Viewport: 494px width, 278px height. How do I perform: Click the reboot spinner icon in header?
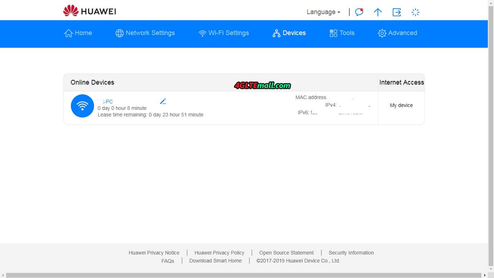(416, 12)
